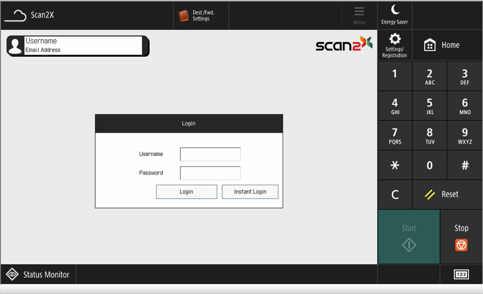Click the Instant Login button

tap(250, 192)
